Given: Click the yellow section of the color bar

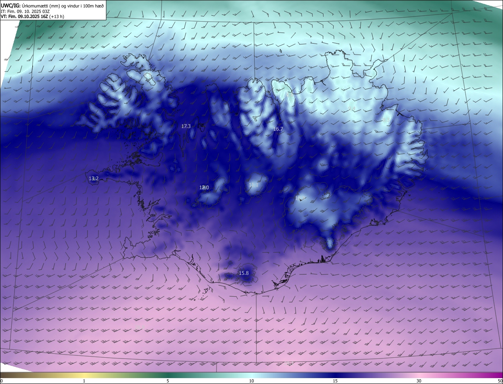Looking at the screenshot, I should pos(84,375).
